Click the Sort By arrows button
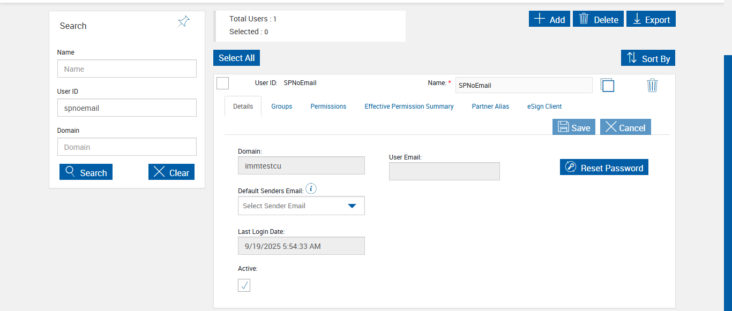732x311 pixels. tap(648, 58)
